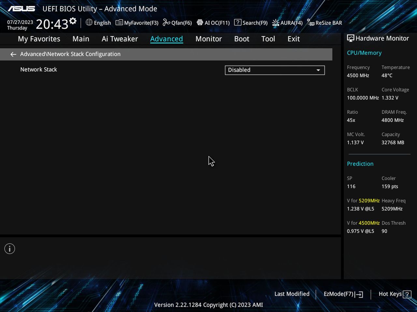Open the Network Stack dropdown
This screenshot has height=312, width=417.
tap(275, 70)
